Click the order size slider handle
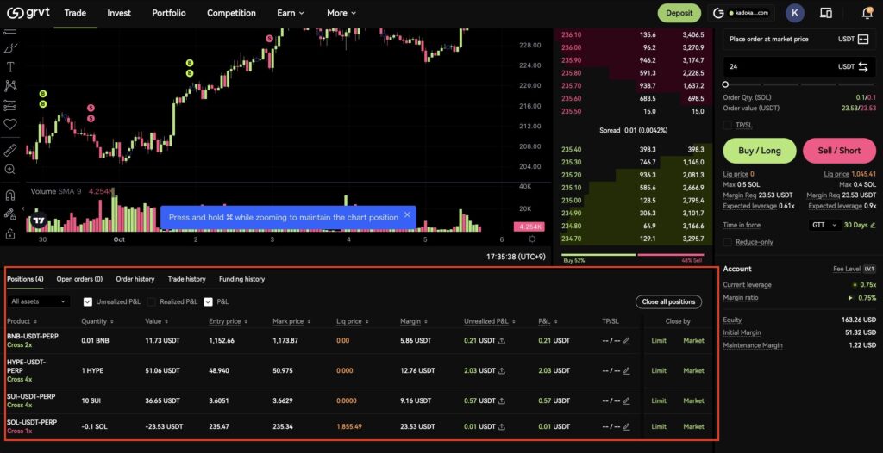 (x=726, y=84)
